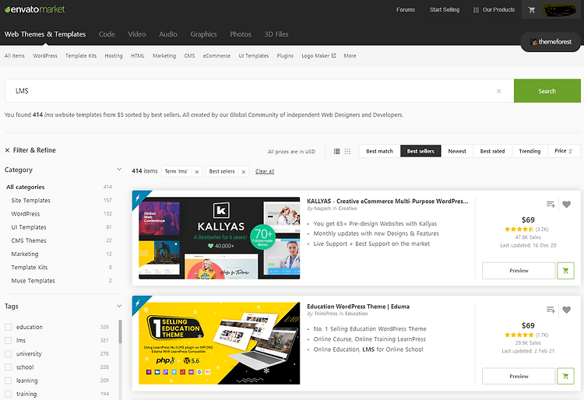
Task: Open the Marketing sub navigation menu
Action: tap(164, 56)
